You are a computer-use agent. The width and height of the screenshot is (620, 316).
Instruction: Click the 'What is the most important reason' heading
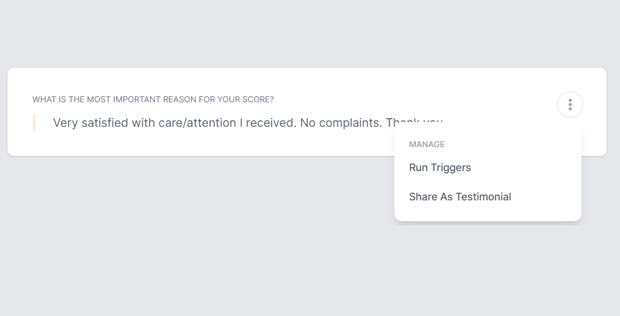click(153, 99)
